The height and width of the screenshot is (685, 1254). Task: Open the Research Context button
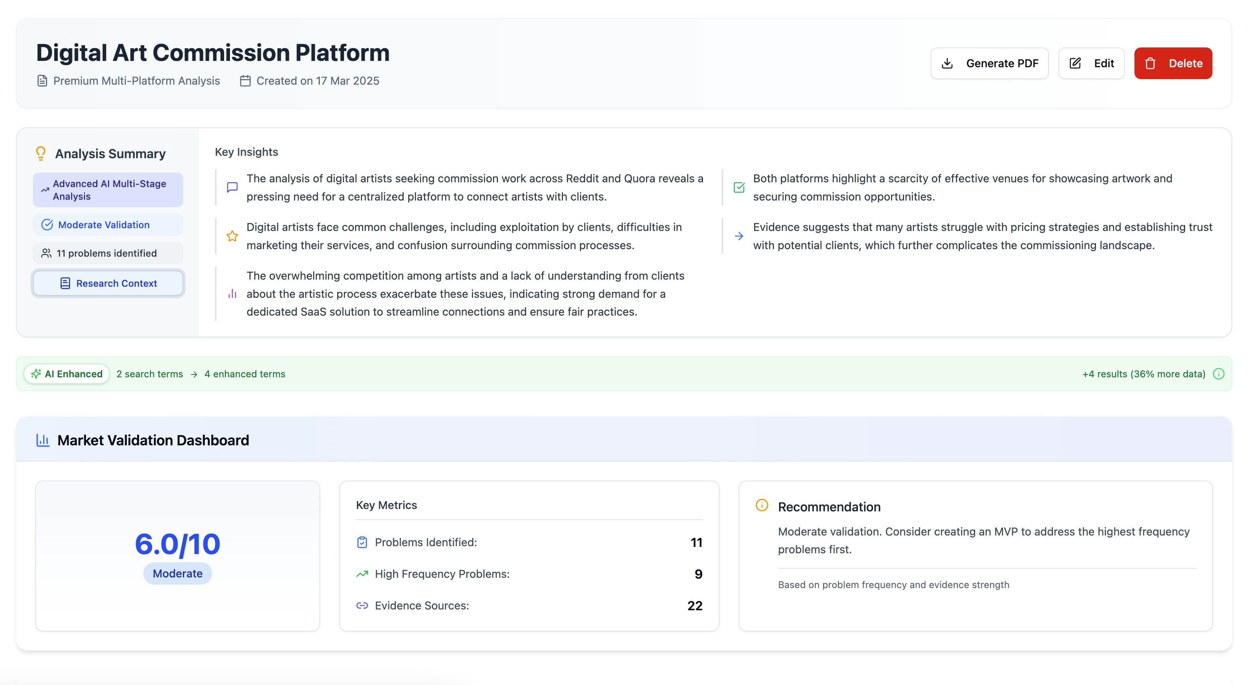pyautogui.click(x=108, y=283)
